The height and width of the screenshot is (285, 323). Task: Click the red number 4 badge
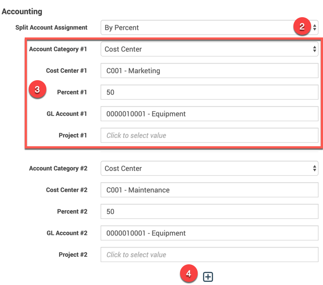(x=188, y=274)
